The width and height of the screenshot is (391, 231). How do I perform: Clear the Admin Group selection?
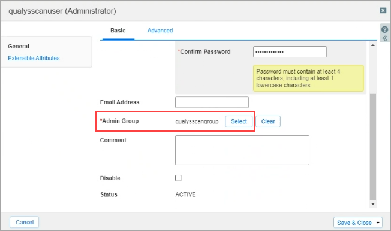pos(268,121)
